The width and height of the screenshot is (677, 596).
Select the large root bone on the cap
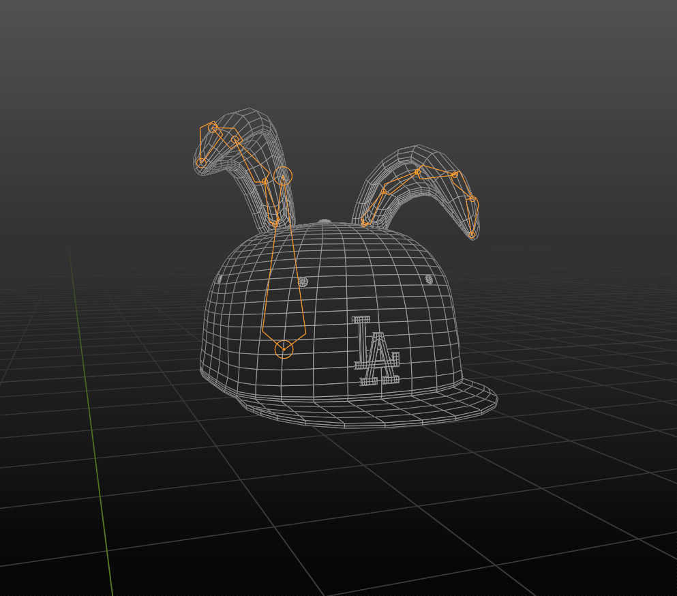[x=284, y=263]
